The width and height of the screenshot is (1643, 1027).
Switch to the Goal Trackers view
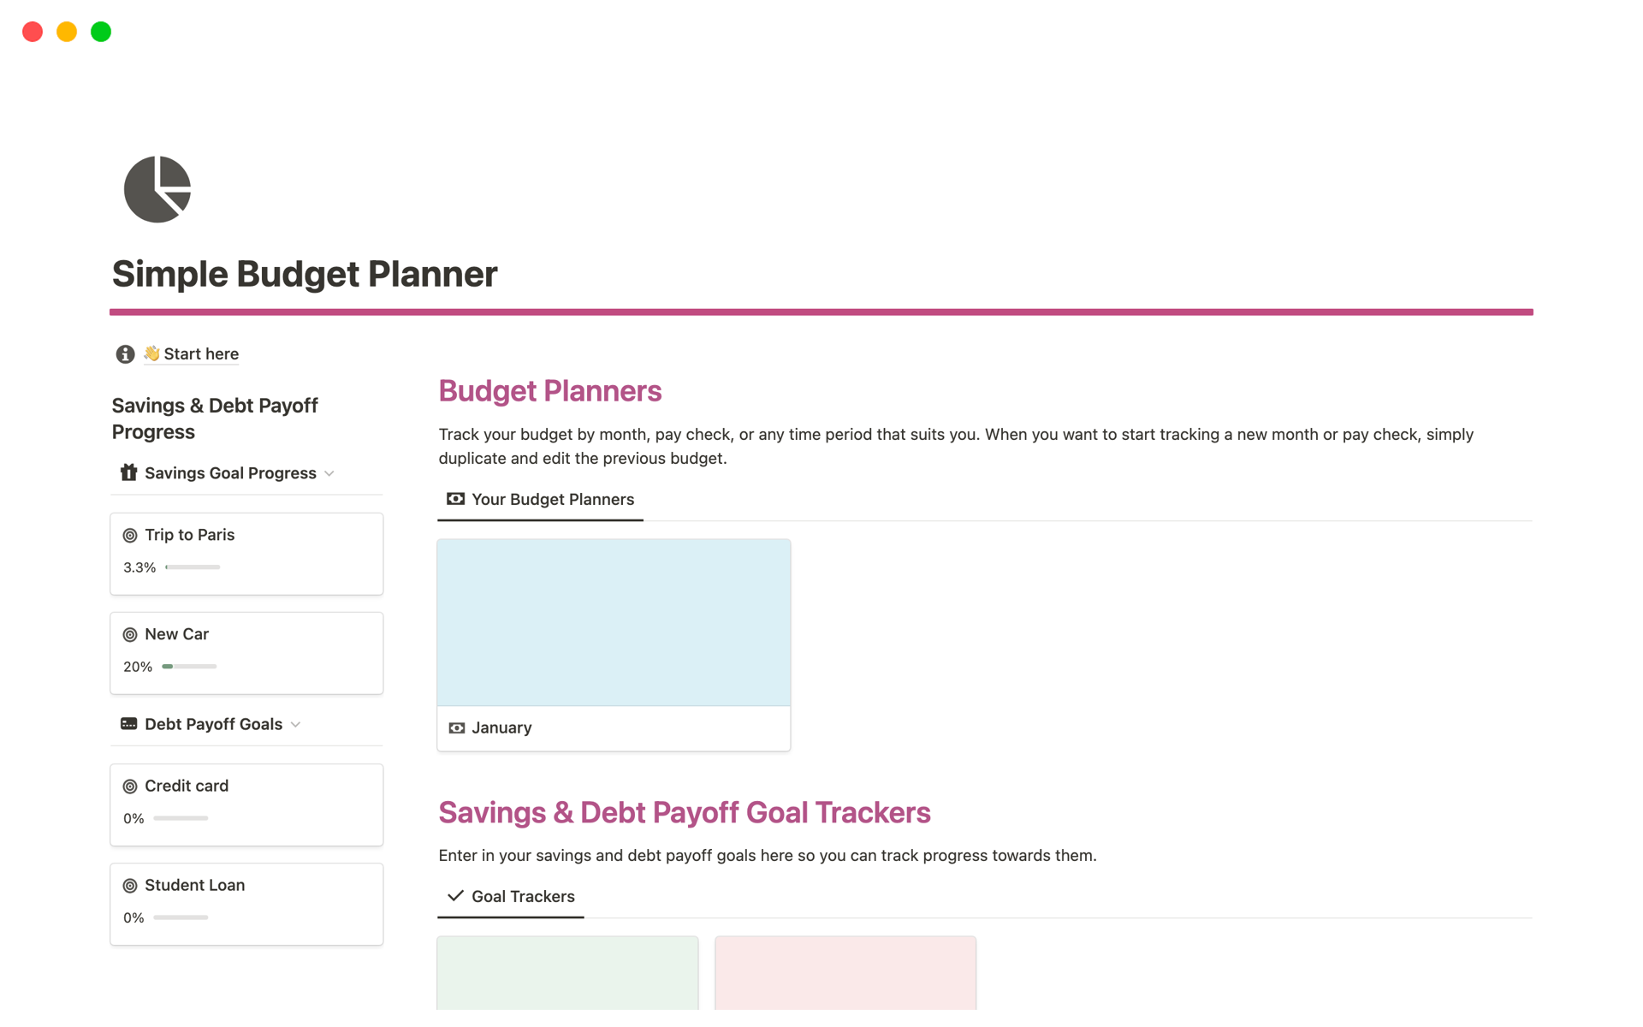coord(523,896)
